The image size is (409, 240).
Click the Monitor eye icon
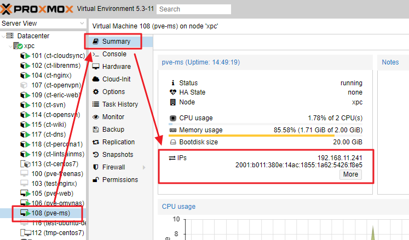pyautogui.click(x=96, y=117)
